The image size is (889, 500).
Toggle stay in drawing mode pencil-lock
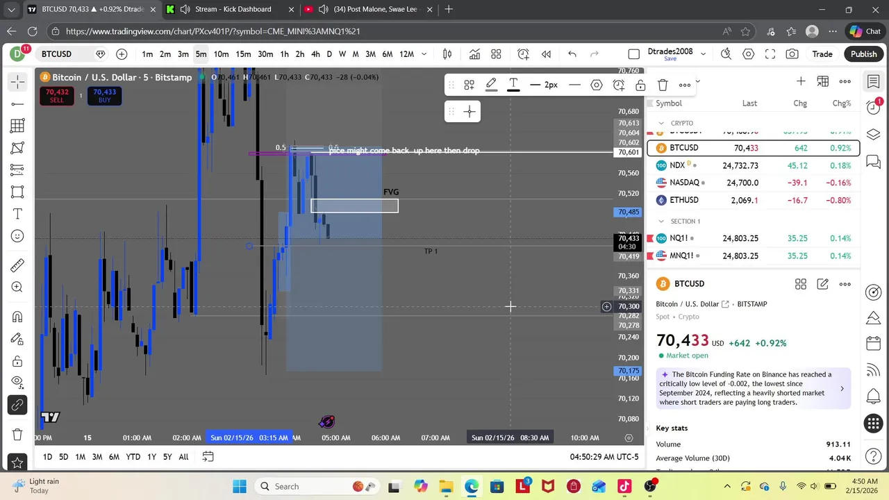point(17,339)
